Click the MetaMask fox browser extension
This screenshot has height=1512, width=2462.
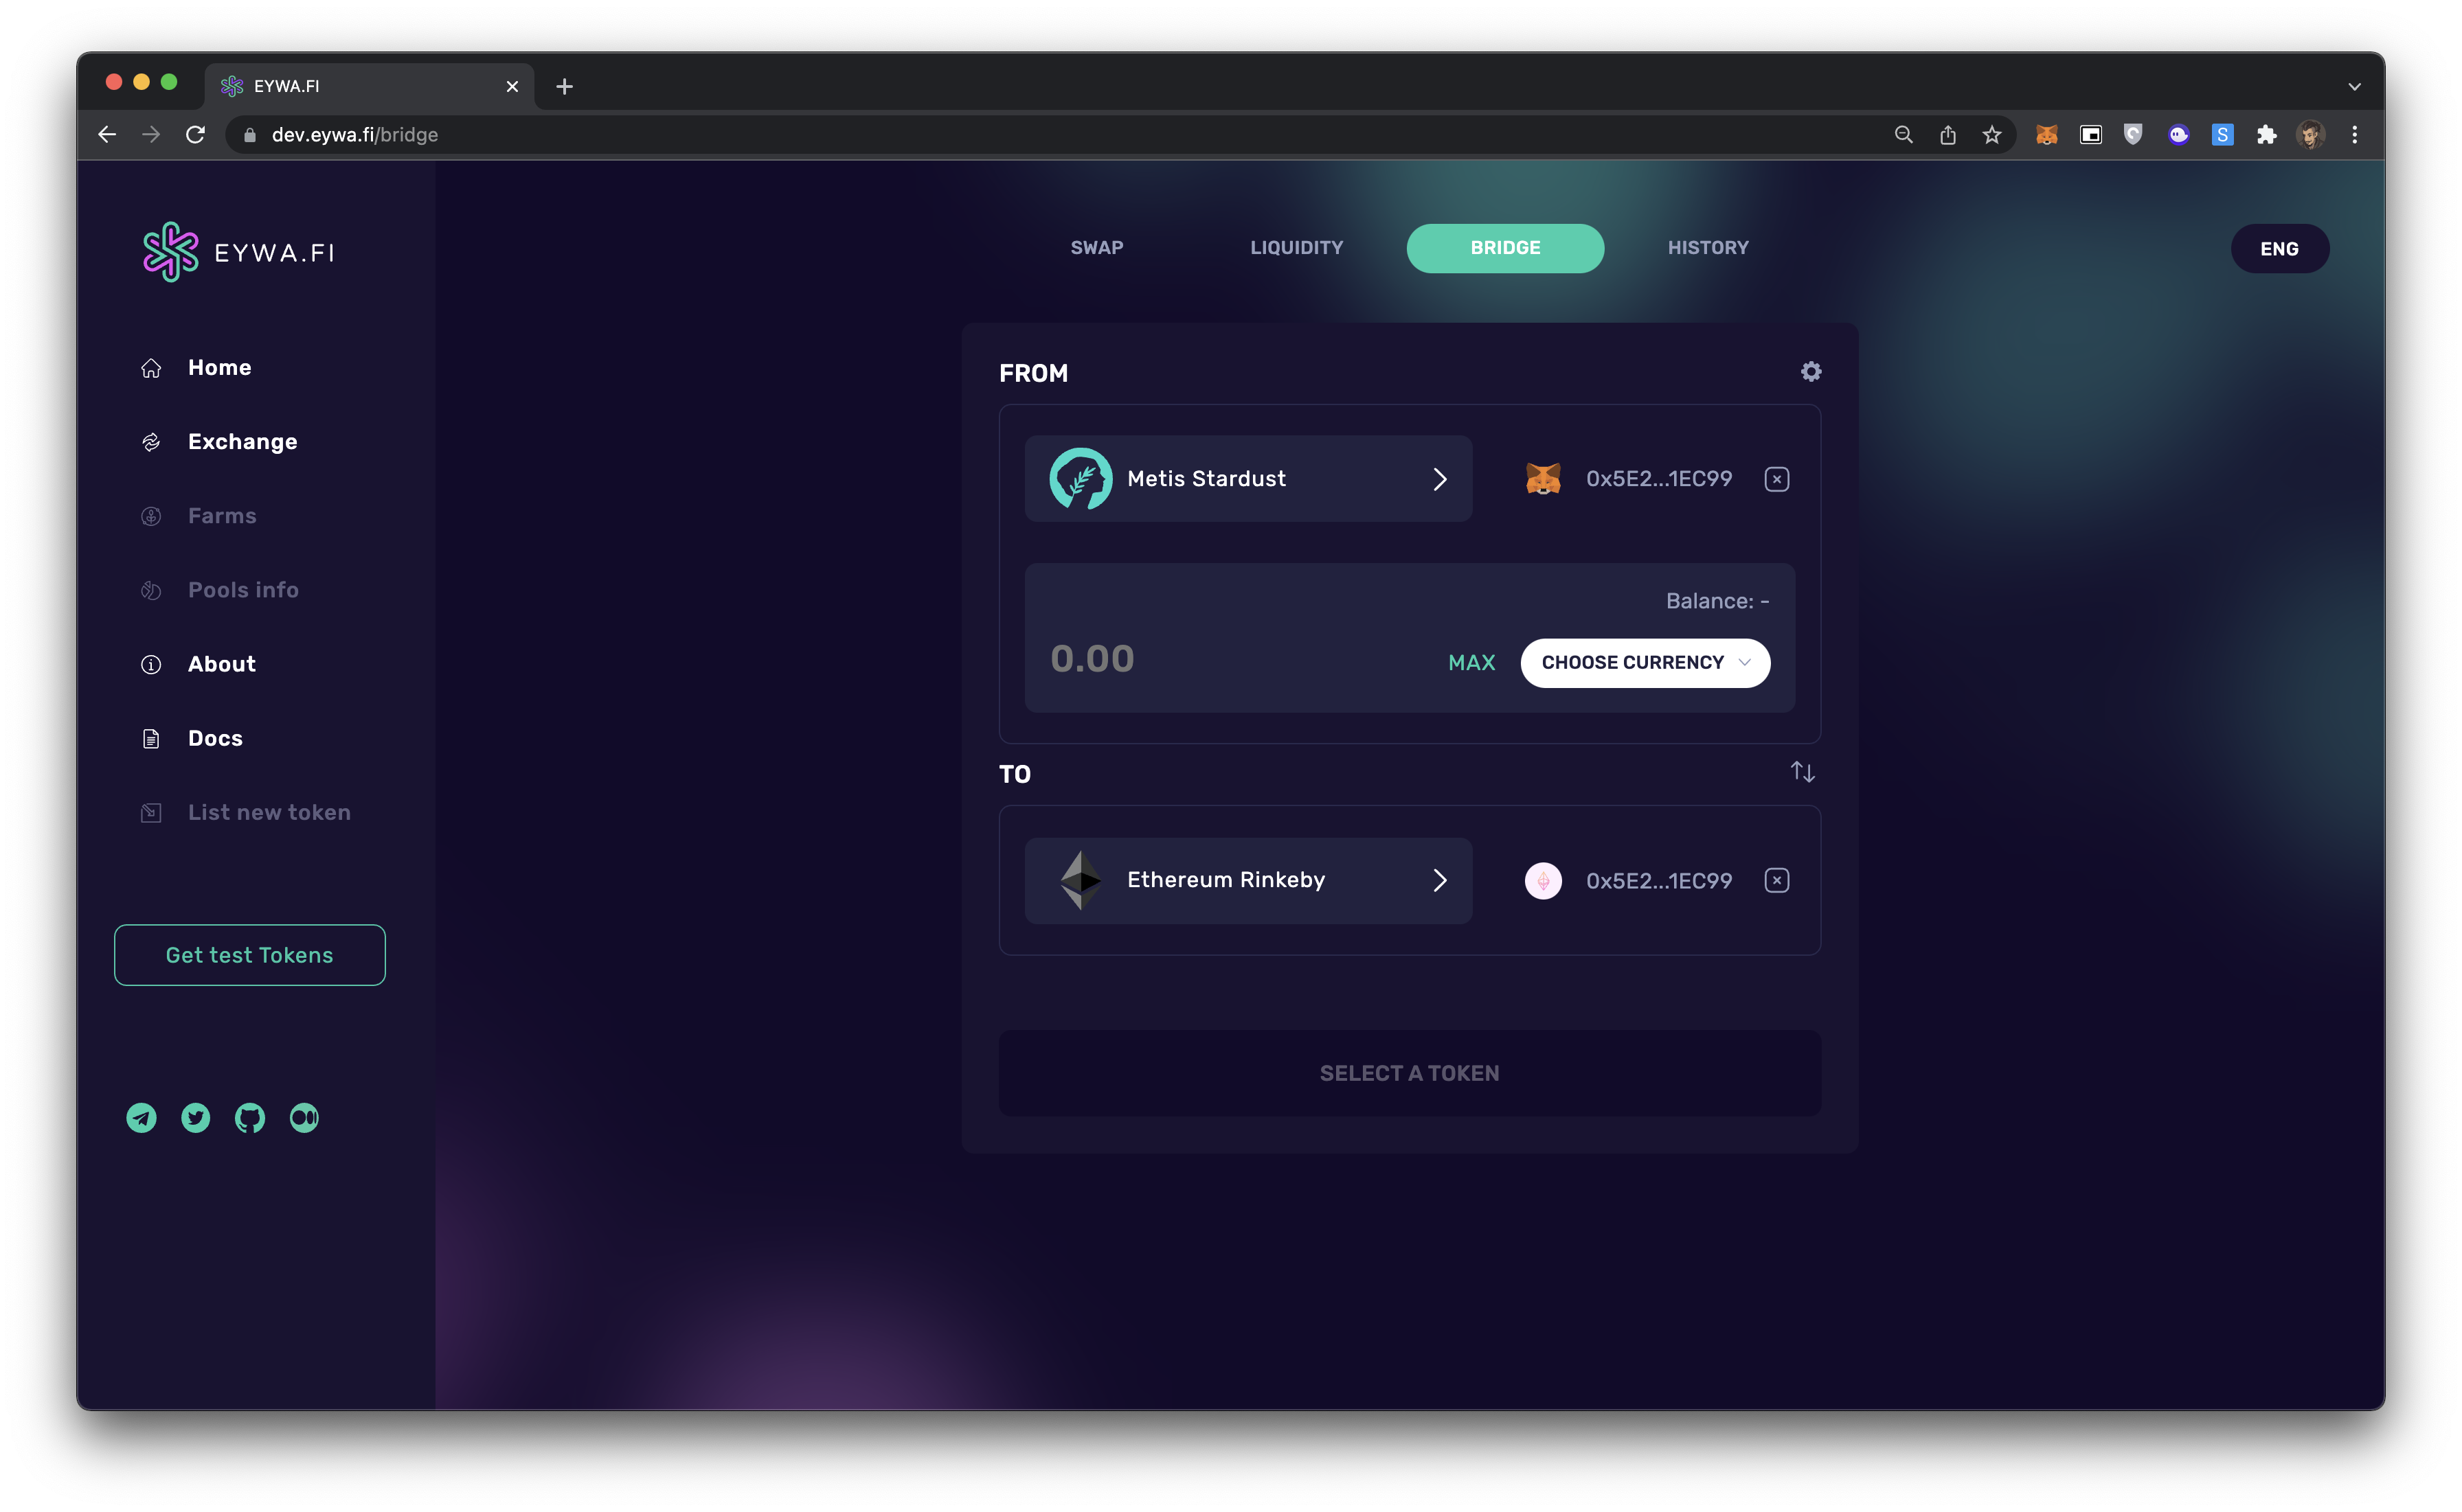[x=2047, y=135]
